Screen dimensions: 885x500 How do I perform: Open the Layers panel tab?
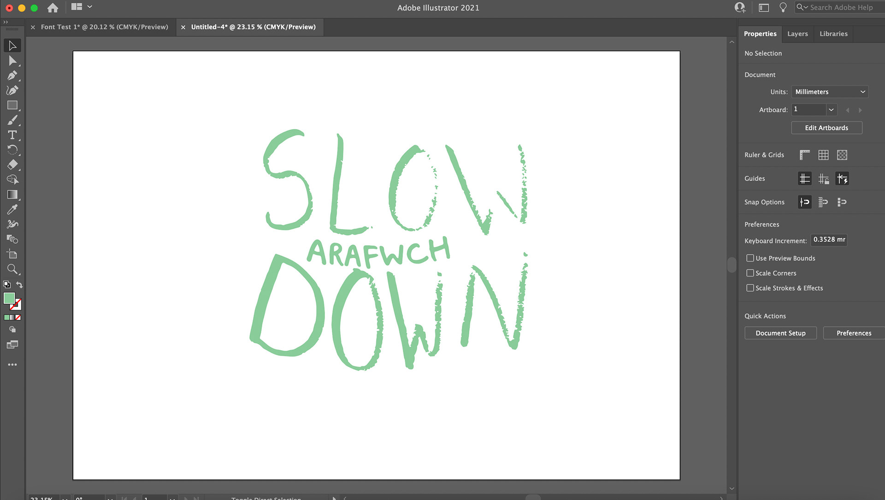point(797,34)
